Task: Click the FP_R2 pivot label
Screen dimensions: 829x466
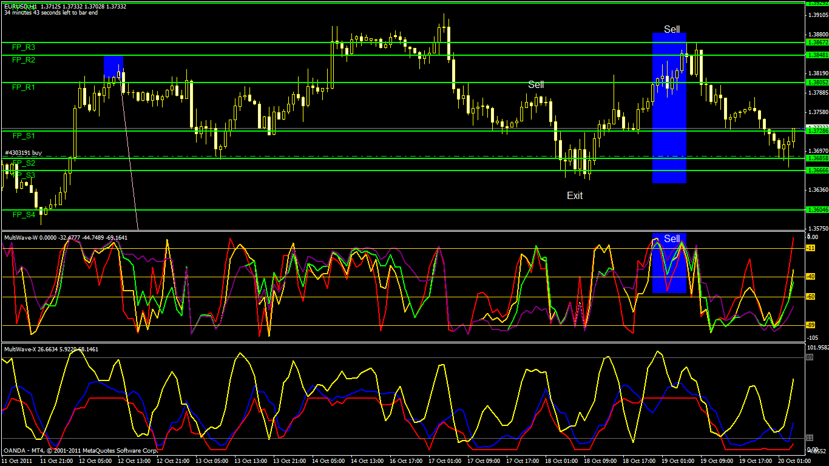Action: click(23, 59)
